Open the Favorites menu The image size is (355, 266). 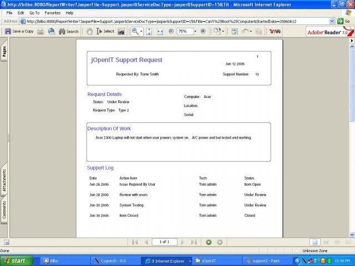(x=52, y=13)
